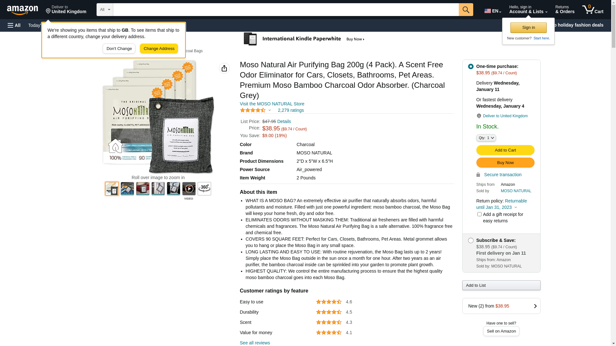616x346 pixels.
Task: Open the All hamburger menu
Action: tap(14, 25)
